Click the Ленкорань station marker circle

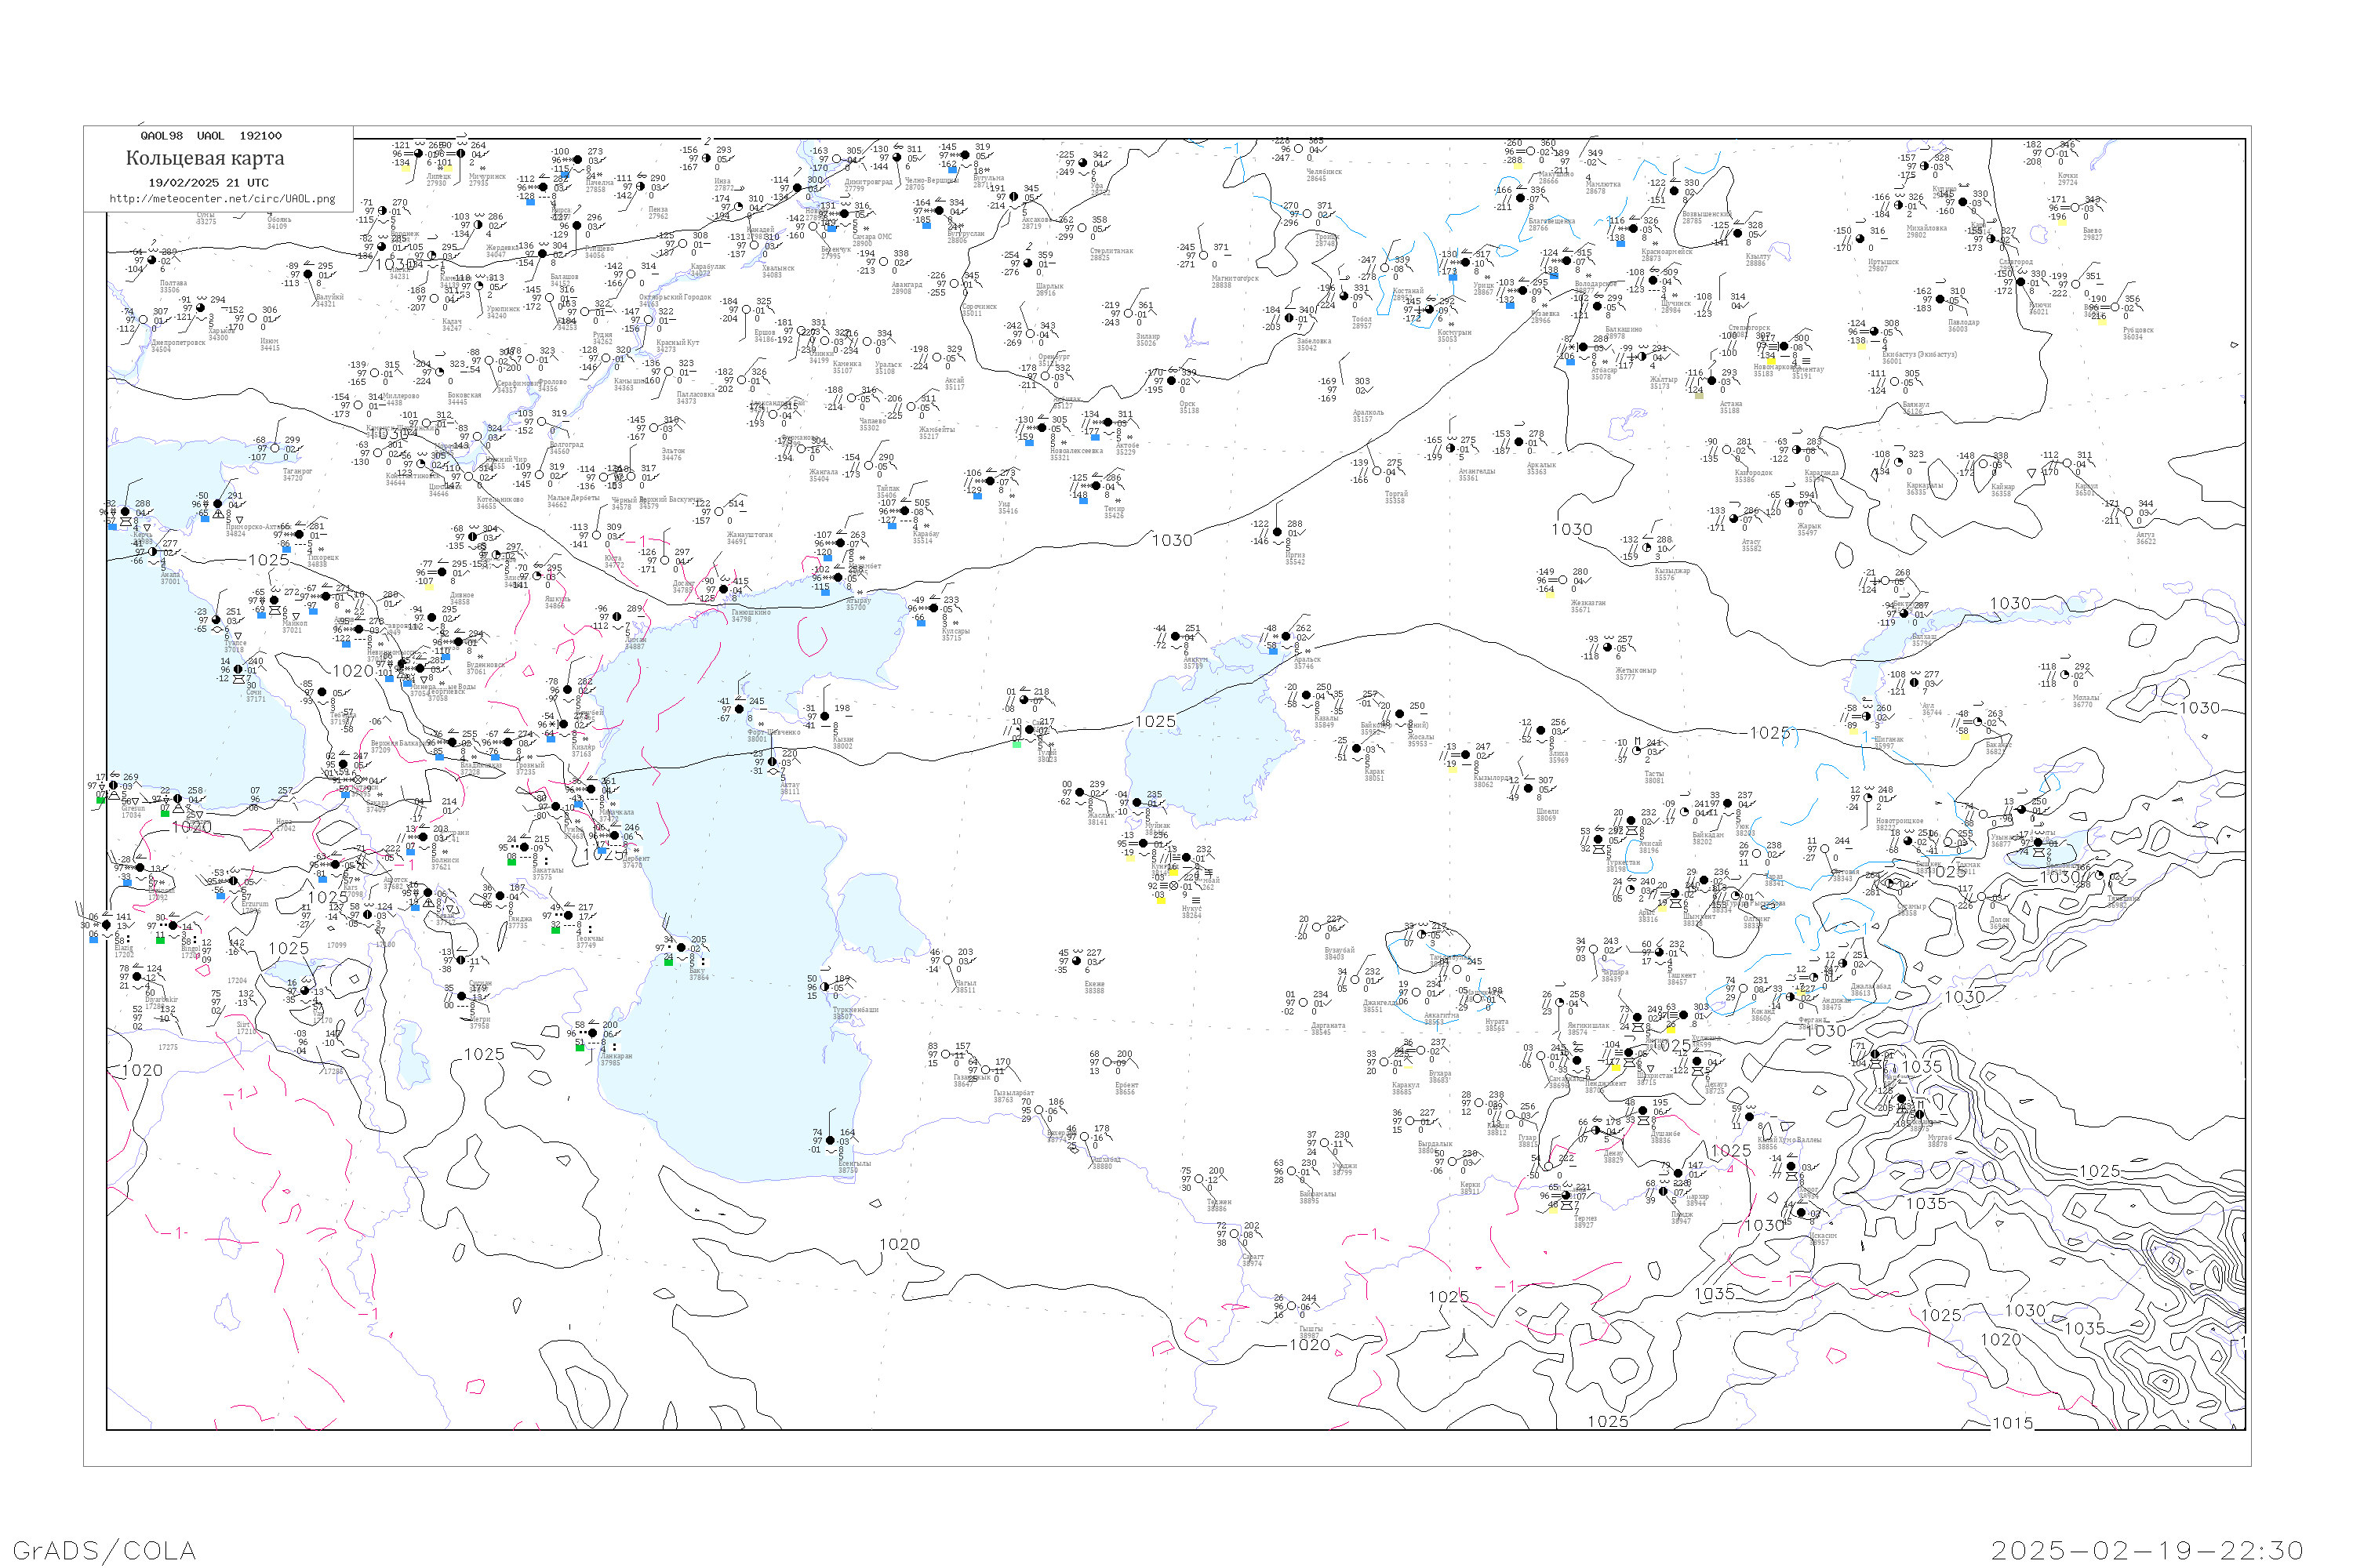(592, 1033)
